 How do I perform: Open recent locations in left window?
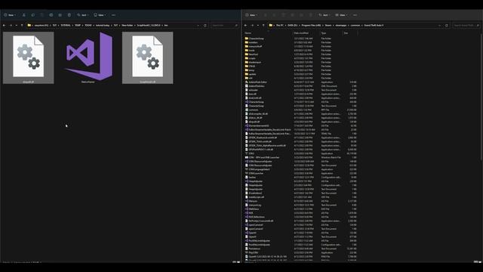pos(16,25)
